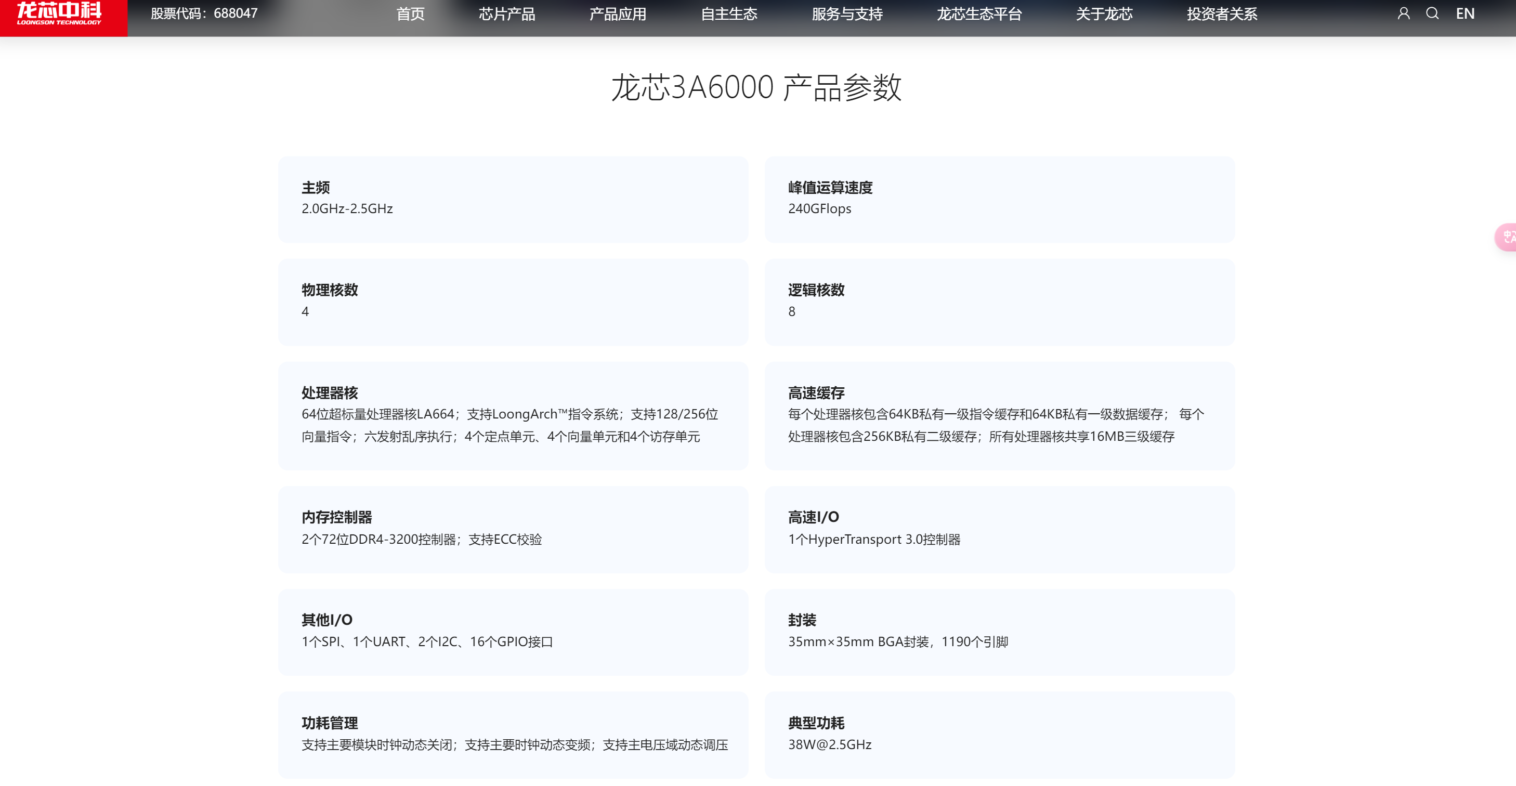Viewport: 1516px width, 786px height.
Task: Click the 逻辑核数 label
Action: (x=816, y=290)
